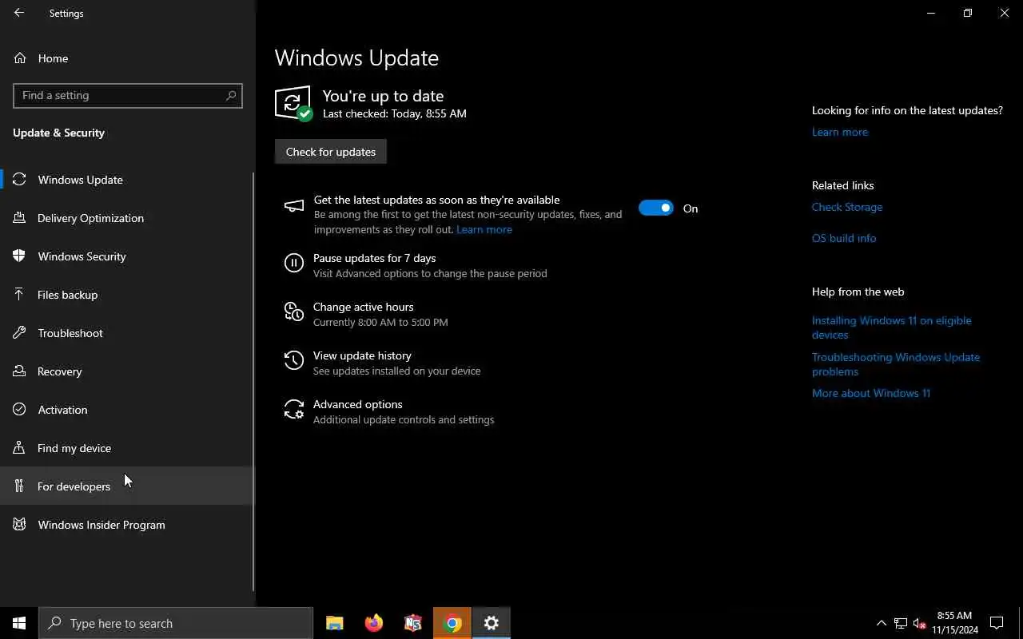The height and width of the screenshot is (639, 1023).
Task: Open the Recovery settings page
Action: 128,371
